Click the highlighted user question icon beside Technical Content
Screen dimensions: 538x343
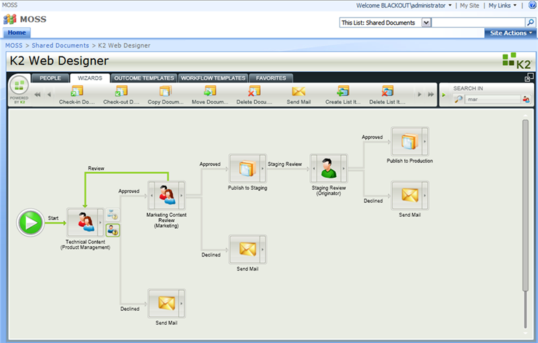(x=112, y=230)
